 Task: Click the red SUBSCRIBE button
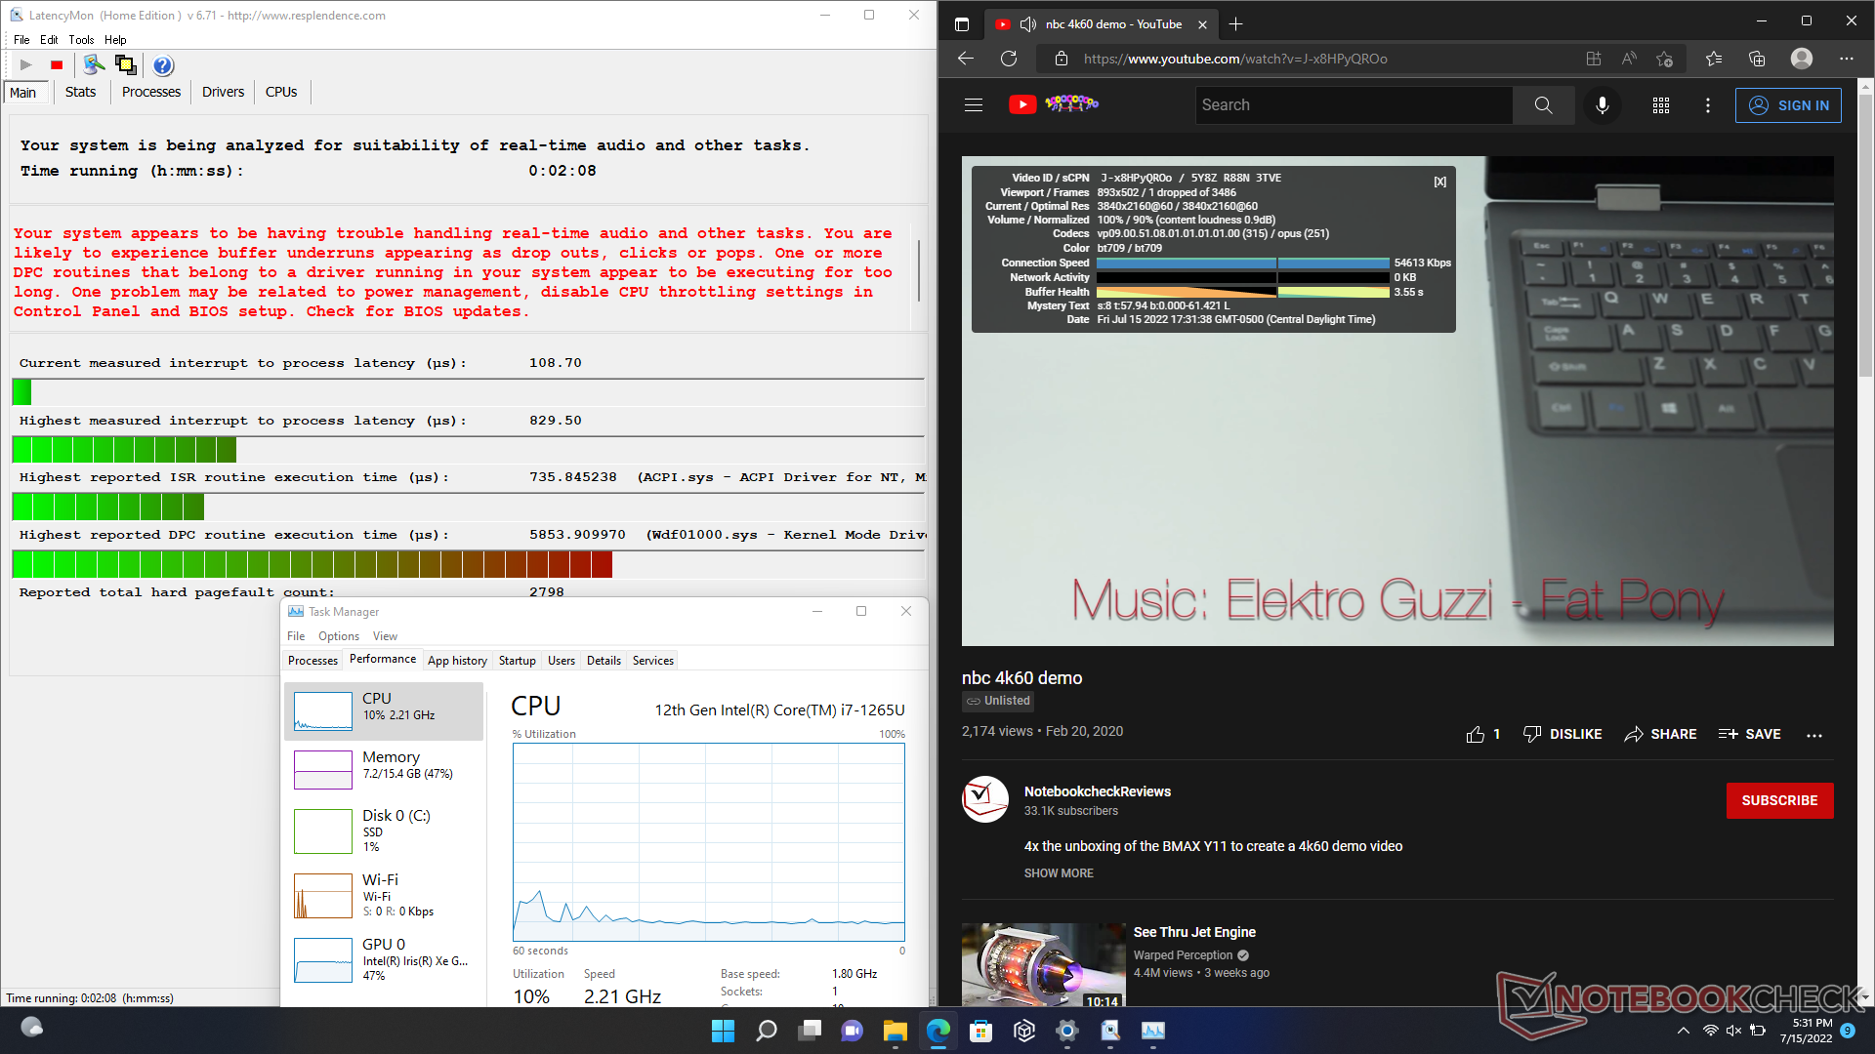tap(1779, 800)
